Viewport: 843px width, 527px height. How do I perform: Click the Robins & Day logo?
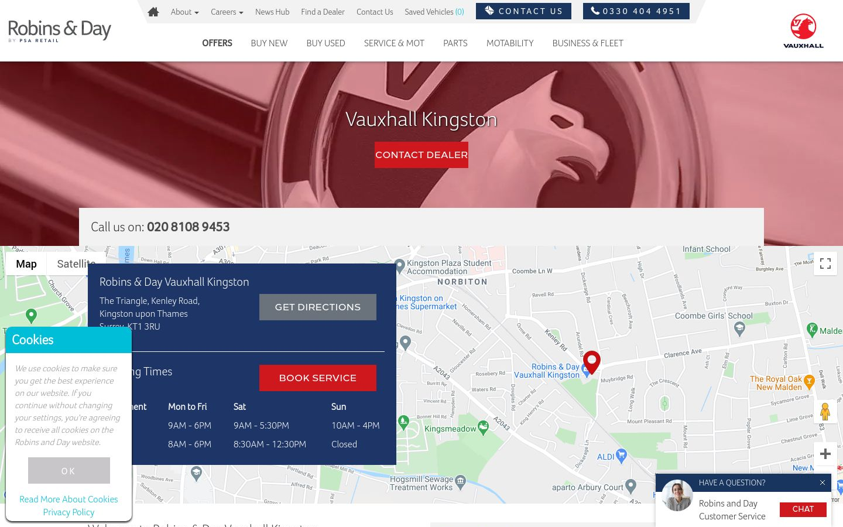[x=59, y=30]
